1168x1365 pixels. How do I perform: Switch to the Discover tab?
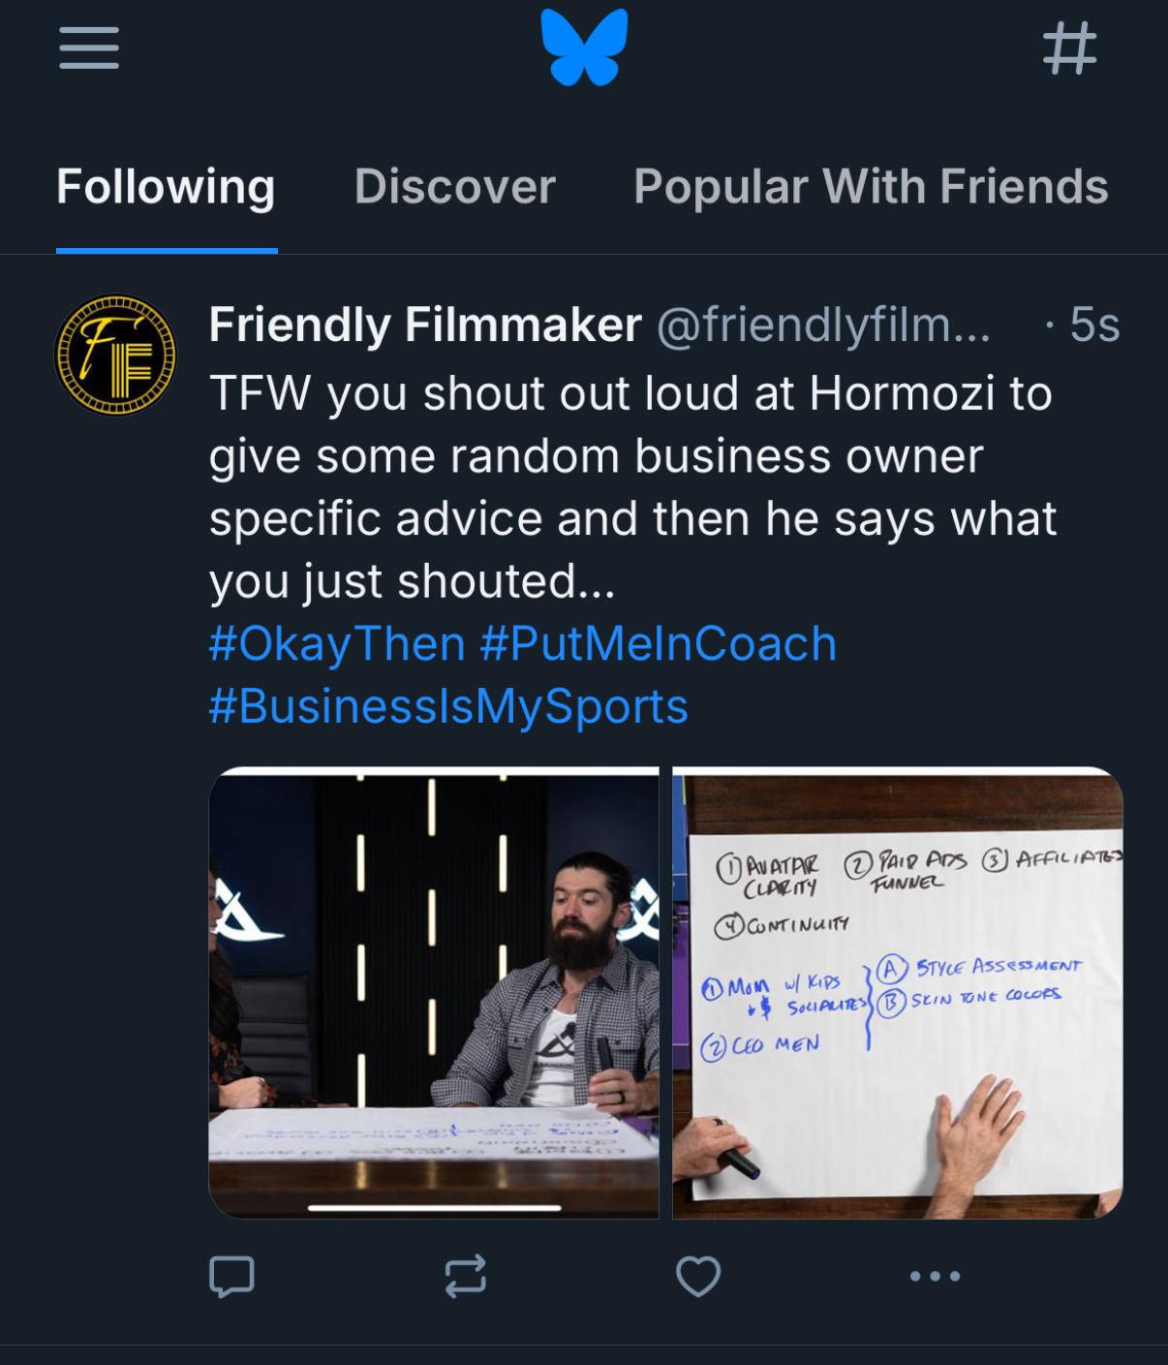454,187
